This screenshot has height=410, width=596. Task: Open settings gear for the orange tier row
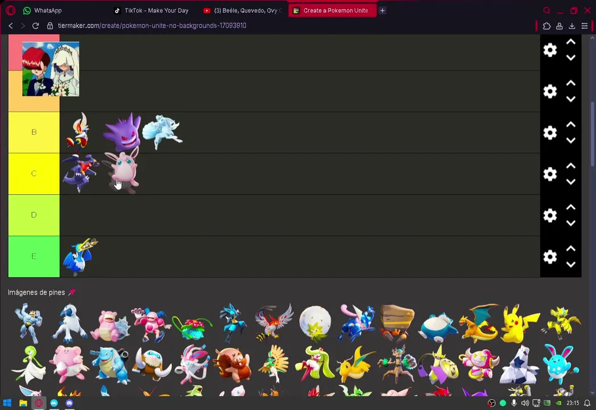click(550, 91)
